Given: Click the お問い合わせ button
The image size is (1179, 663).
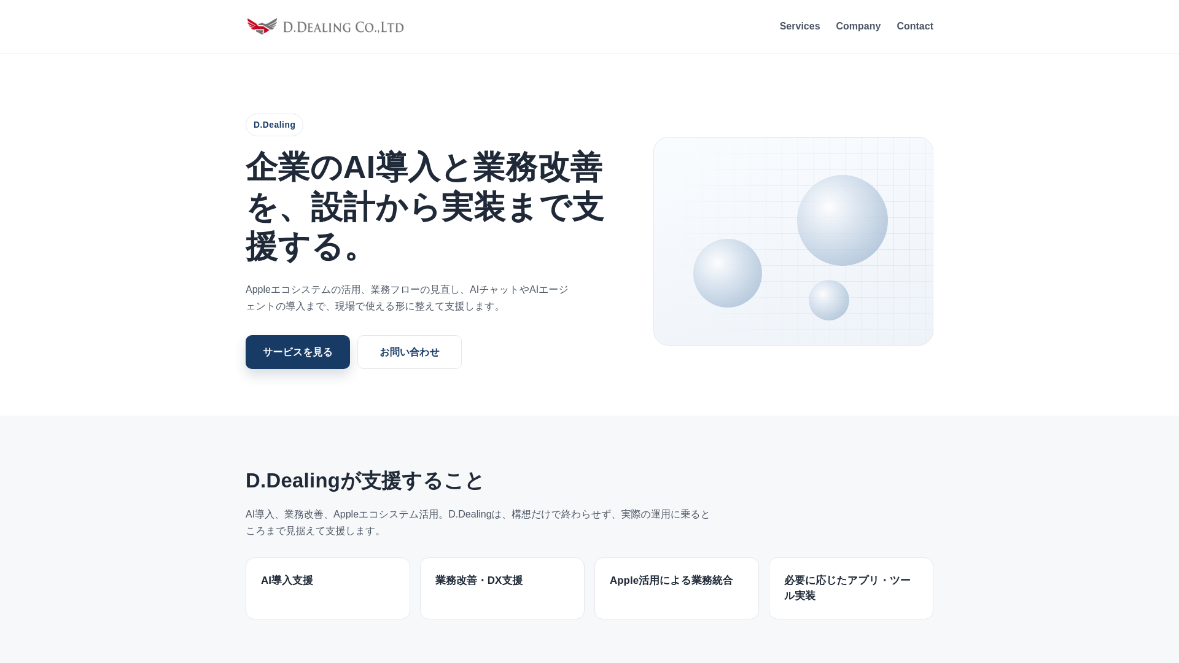Looking at the screenshot, I should coord(410,352).
